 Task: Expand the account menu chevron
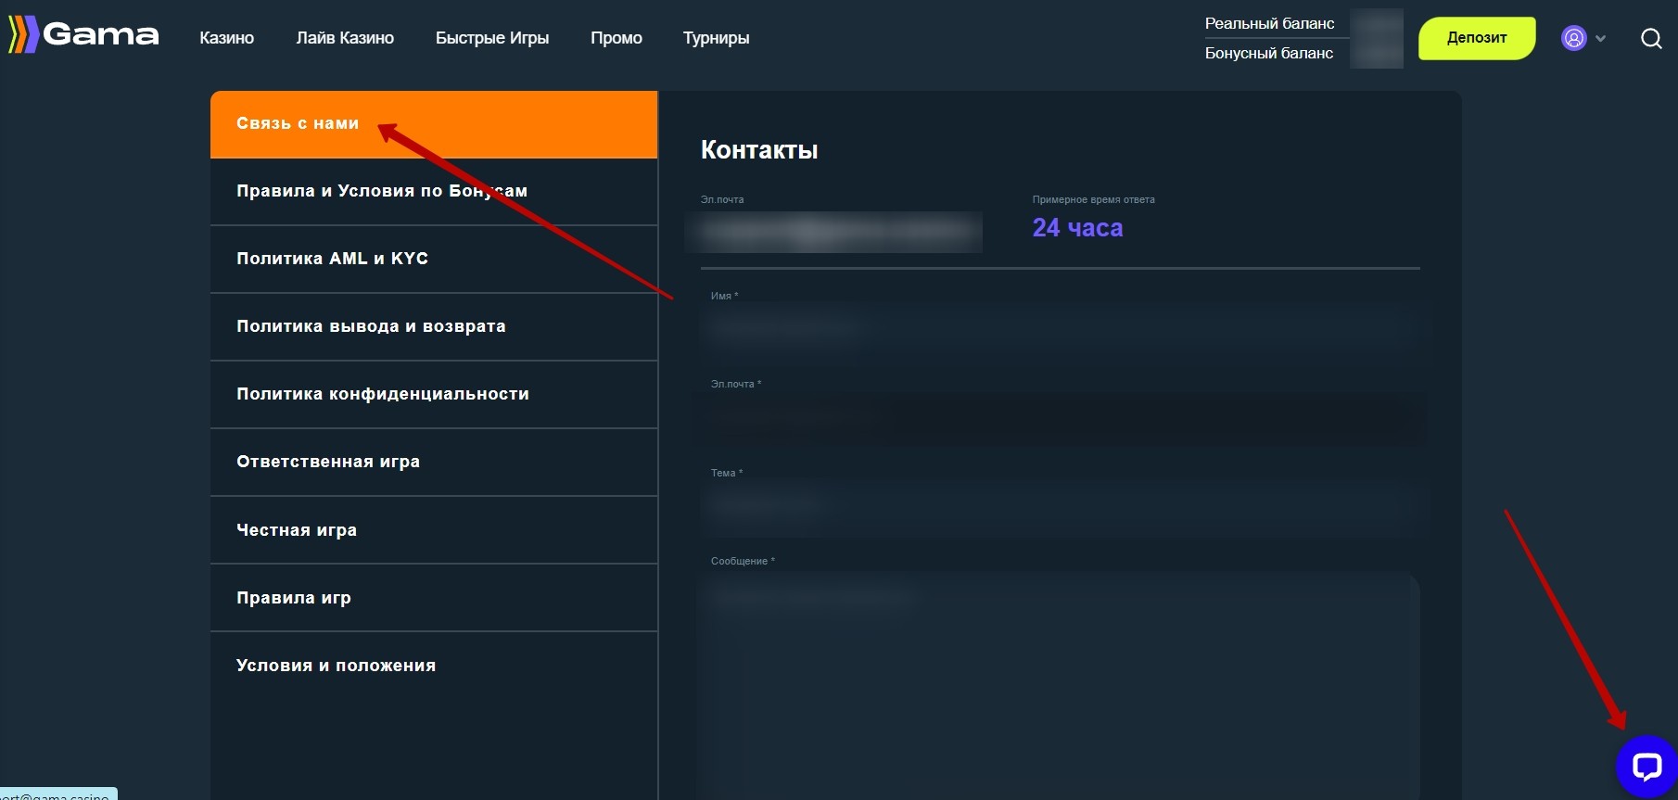point(1600,39)
